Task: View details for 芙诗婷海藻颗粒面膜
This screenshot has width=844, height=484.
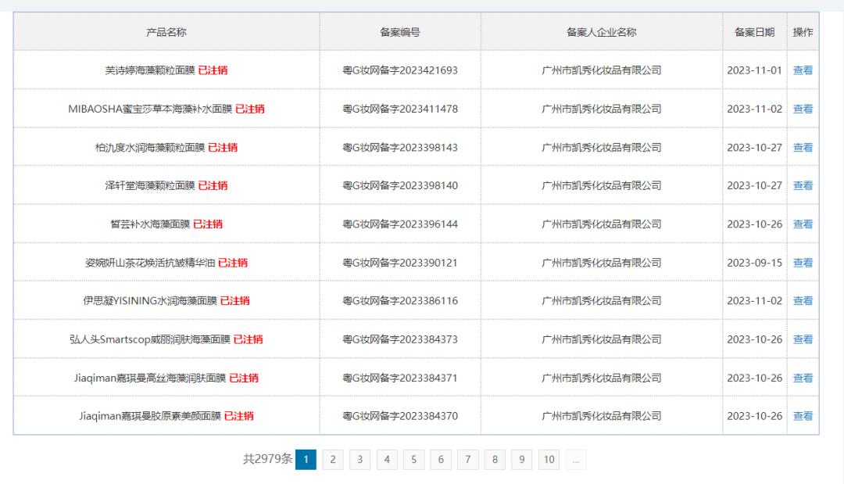Action: tap(803, 70)
